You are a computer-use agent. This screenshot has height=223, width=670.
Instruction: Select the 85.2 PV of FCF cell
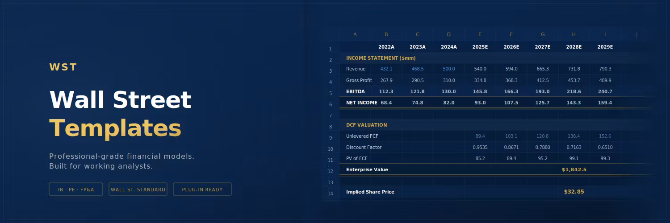tap(480, 158)
